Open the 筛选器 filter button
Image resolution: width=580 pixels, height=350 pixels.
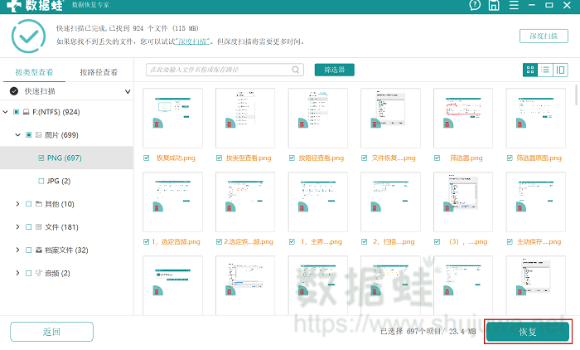pos(335,70)
